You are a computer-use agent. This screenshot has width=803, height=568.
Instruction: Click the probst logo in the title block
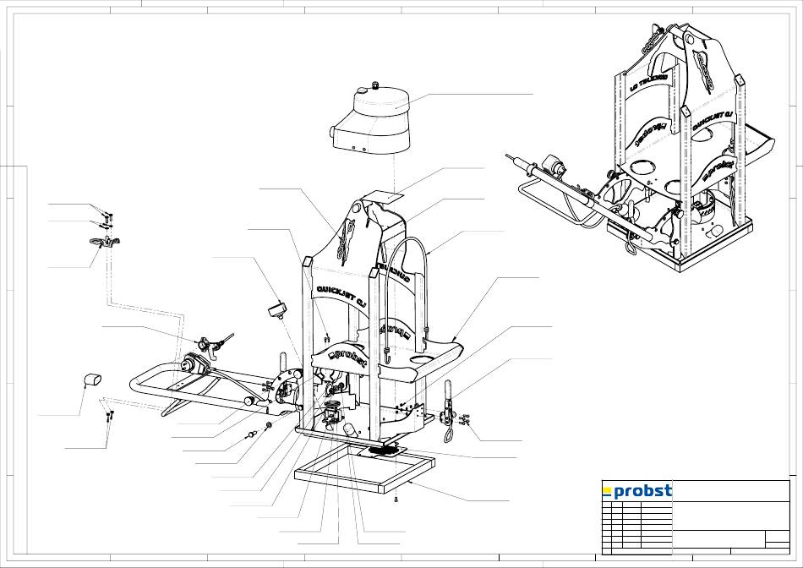click(636, 491)
